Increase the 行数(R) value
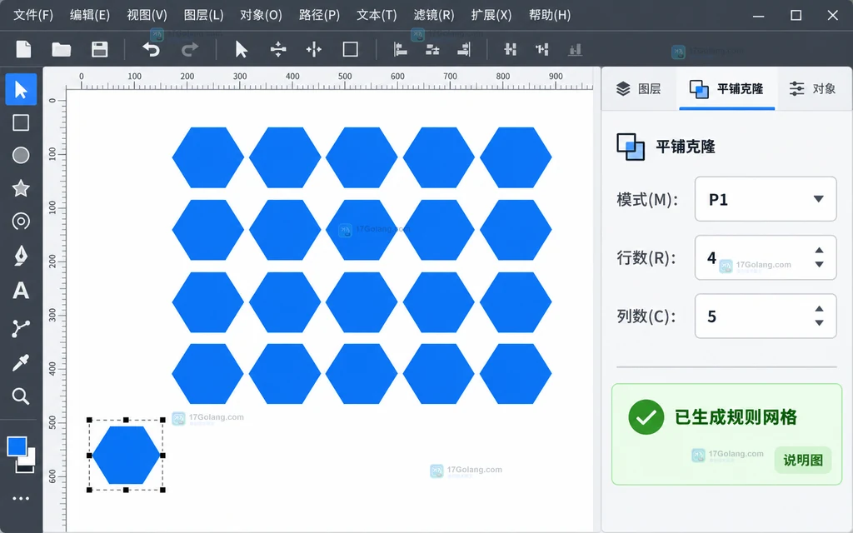Viewport: 853px width, 533px height. [x=819, y=250]
